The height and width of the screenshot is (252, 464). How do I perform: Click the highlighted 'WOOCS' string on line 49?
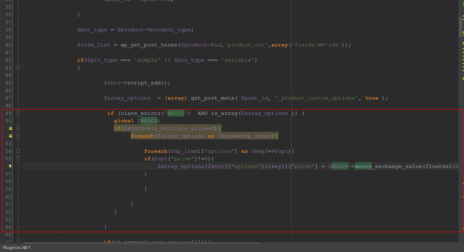(176, 113)
